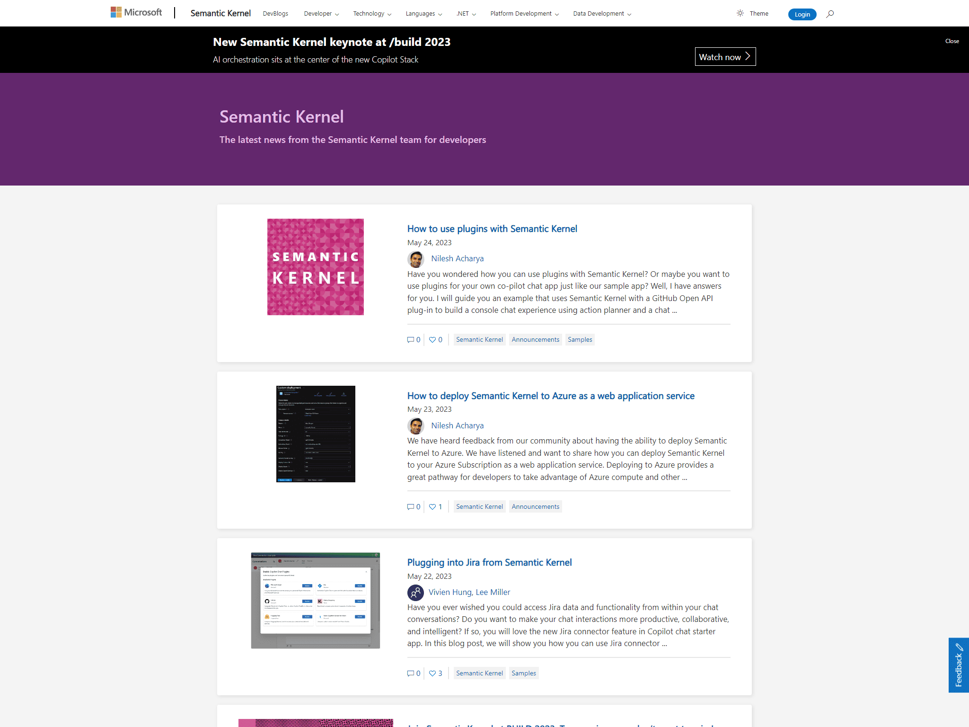Click the Watch now button
This screenshot has width=969, height=727.
[x=725, y=57]
